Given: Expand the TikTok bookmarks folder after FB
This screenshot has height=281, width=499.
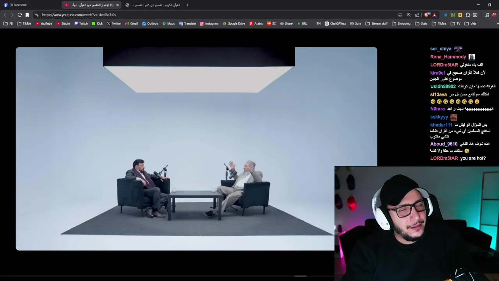Looking at the screenshot, I should coord(24,23).
